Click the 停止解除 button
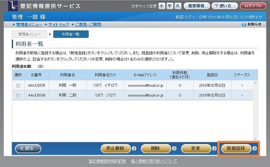270x167 pixels. click(x=116, y=149)
